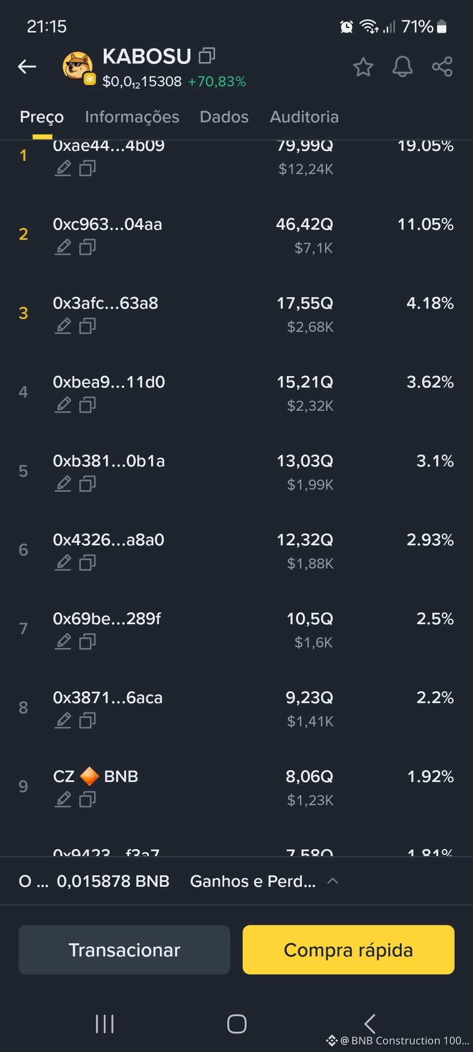Image resolution: width=473 pixels, height=1052 pixels.
Task: Open the Auditoria tab
Action: pyautogui.click(x=304, y=117)
